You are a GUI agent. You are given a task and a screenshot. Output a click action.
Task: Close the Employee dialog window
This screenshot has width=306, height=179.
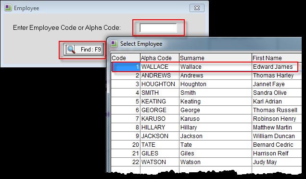[x=197, y=8]
